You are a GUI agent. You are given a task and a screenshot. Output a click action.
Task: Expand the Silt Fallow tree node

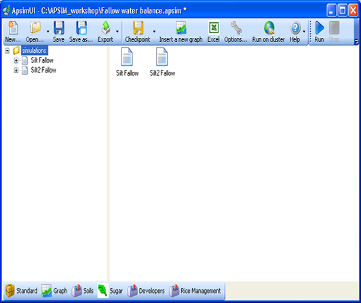(x=16, y=60)
